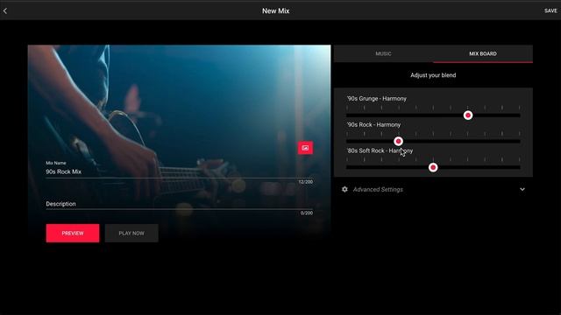The height and width of the screenshot is (315, 561).
Task: Click the '0/200' character counter
Action: [x=307, y=213]
